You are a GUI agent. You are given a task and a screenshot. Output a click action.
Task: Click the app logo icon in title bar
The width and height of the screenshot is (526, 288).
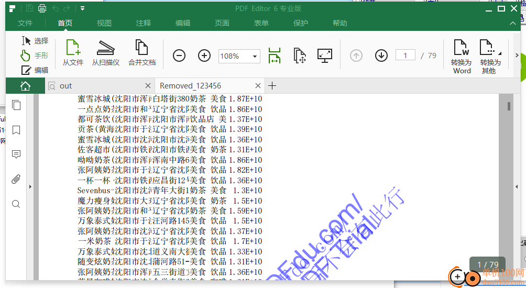12,8
